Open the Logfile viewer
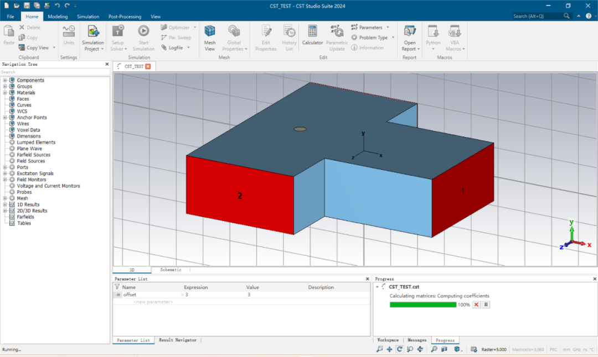 [176, 48]
